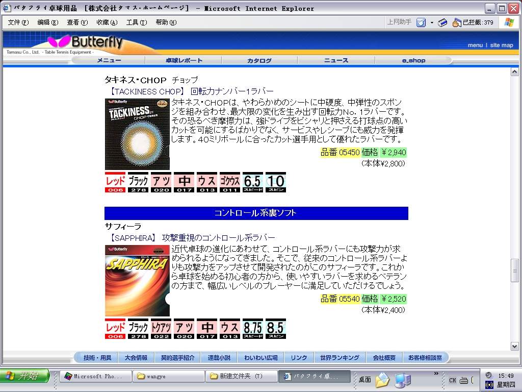Open the わいわい広場 bottom navigation link
522x392 pixels.
coord(260,358)
